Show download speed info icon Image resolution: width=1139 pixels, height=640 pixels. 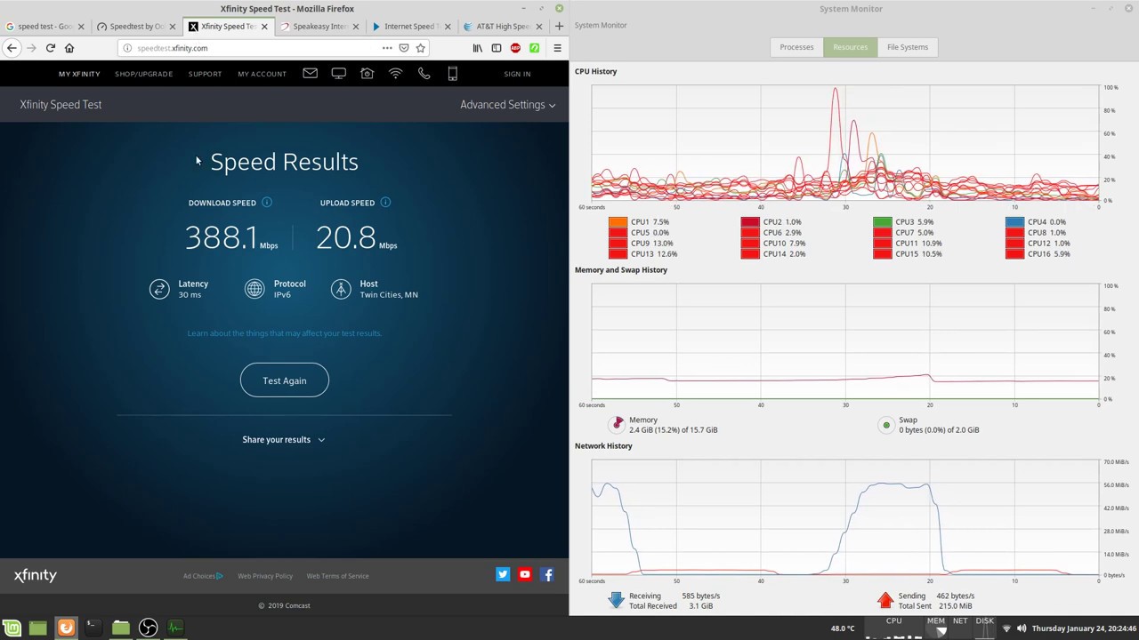[266, 202]
